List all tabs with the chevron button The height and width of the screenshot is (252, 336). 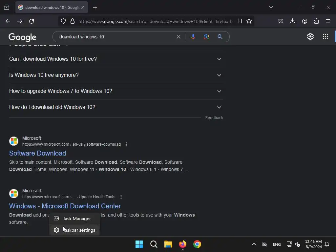coord(271,7)
